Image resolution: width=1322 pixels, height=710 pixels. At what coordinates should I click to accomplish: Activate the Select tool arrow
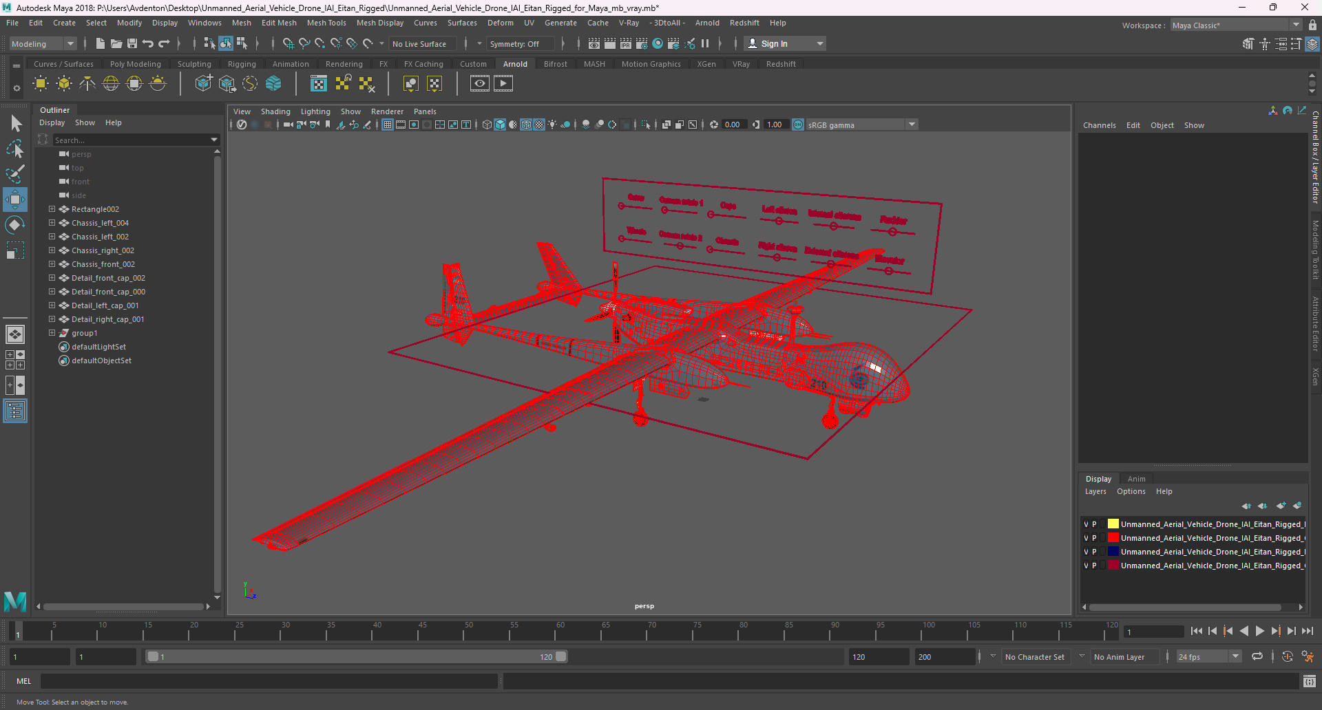click(x=15, y=124)
